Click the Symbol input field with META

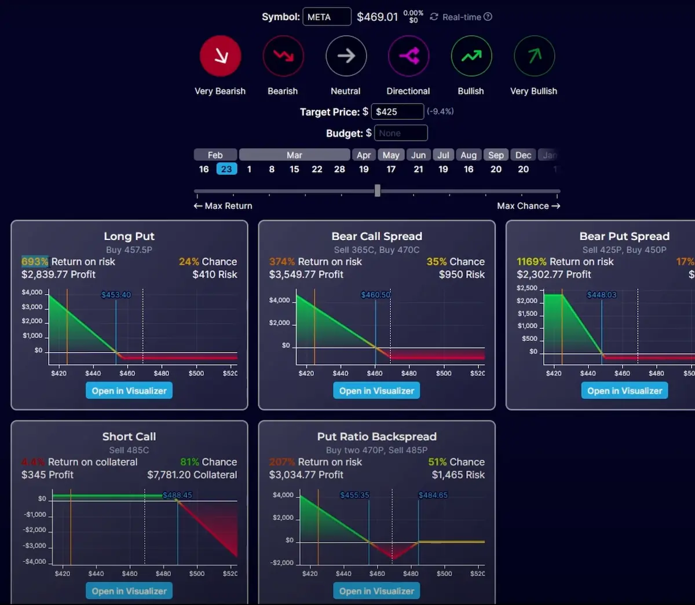pyautogui.click(x=327, y=17)
